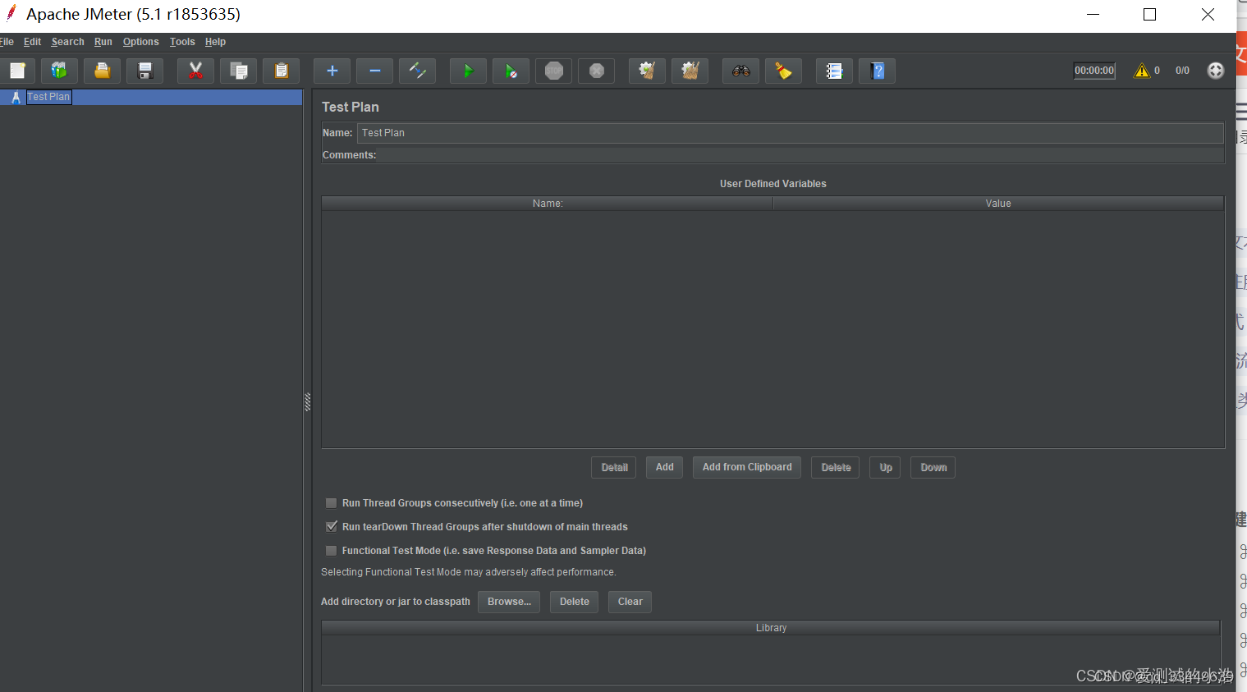Open the Templates icon in toolbar
The height and width of the screenshot is (692, 1247).
coord(59,71)
